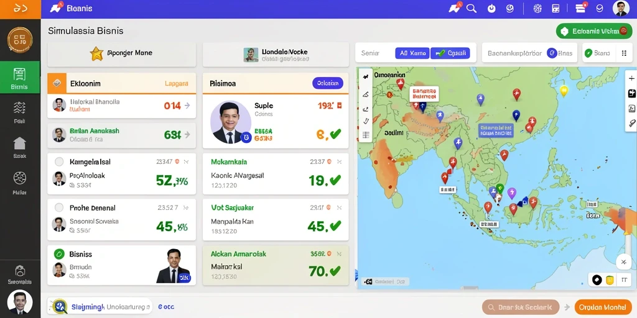The image size is (637, 318).
Task: Open the search magnifier in top bar
Action: [472, 9]
